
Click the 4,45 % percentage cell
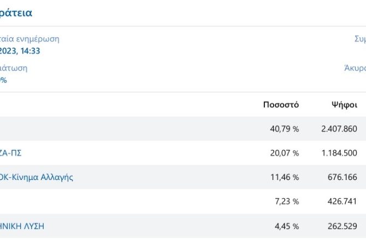tap(287, 226)
